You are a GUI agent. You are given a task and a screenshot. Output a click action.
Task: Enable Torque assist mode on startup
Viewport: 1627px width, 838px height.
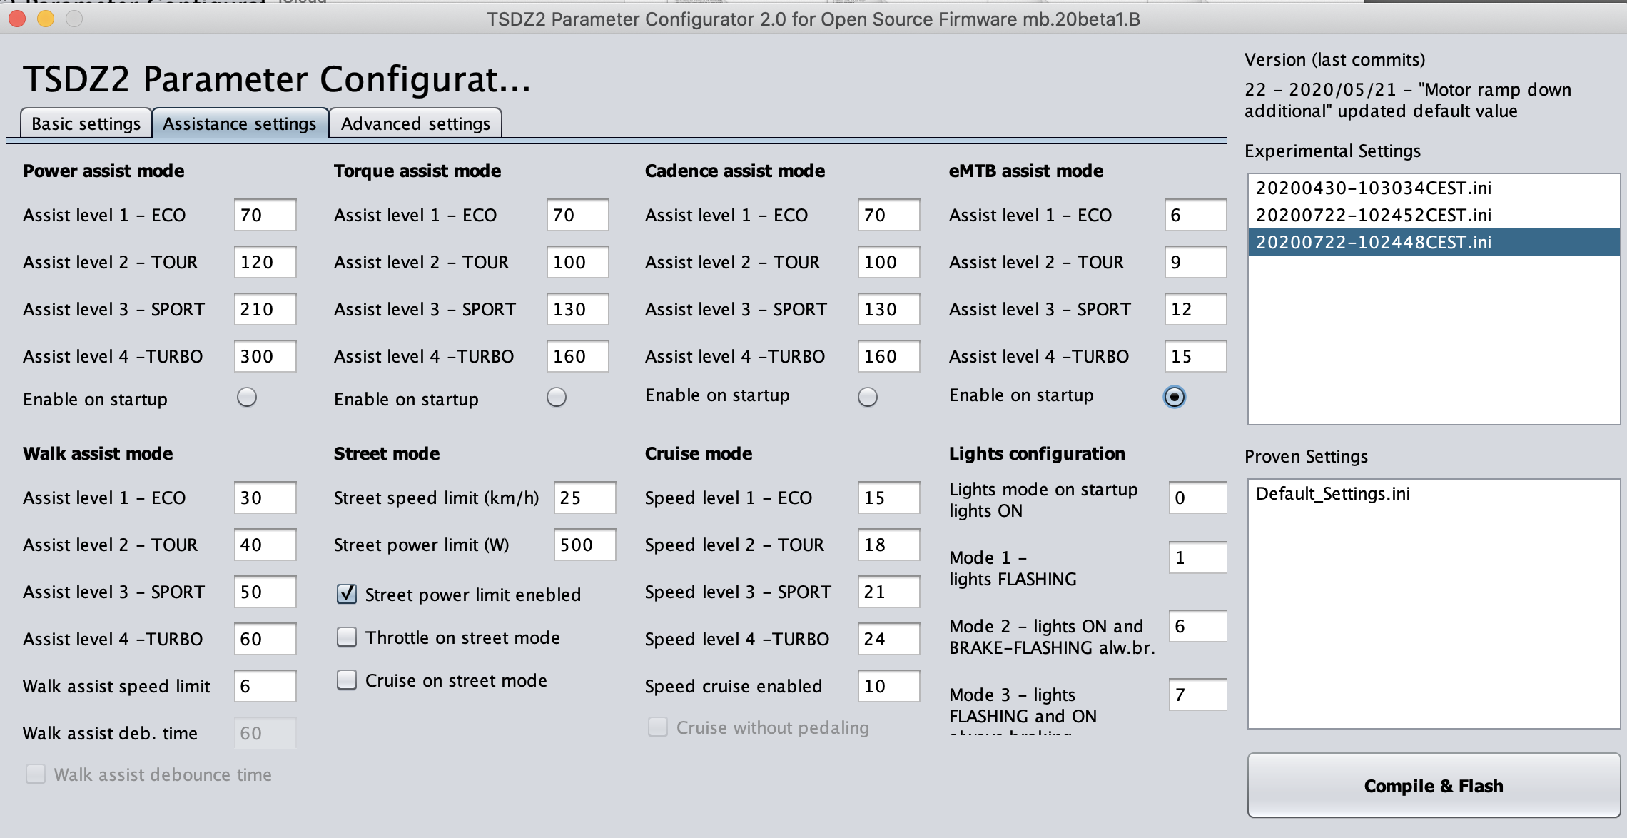pyautogui.click(x=557, y=397)
